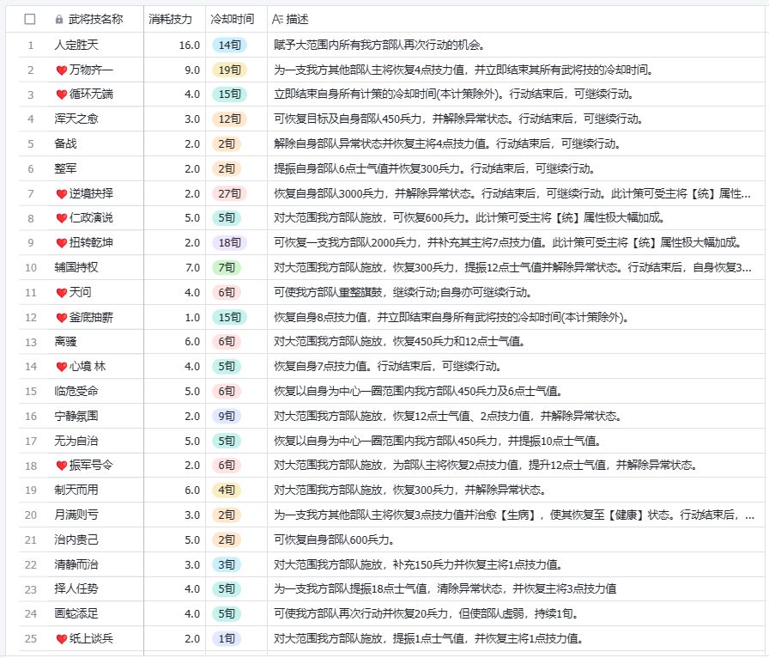Click the 7.0 skill cost for 辅国持权
This screenshot has height=658, width=769.
192,268
